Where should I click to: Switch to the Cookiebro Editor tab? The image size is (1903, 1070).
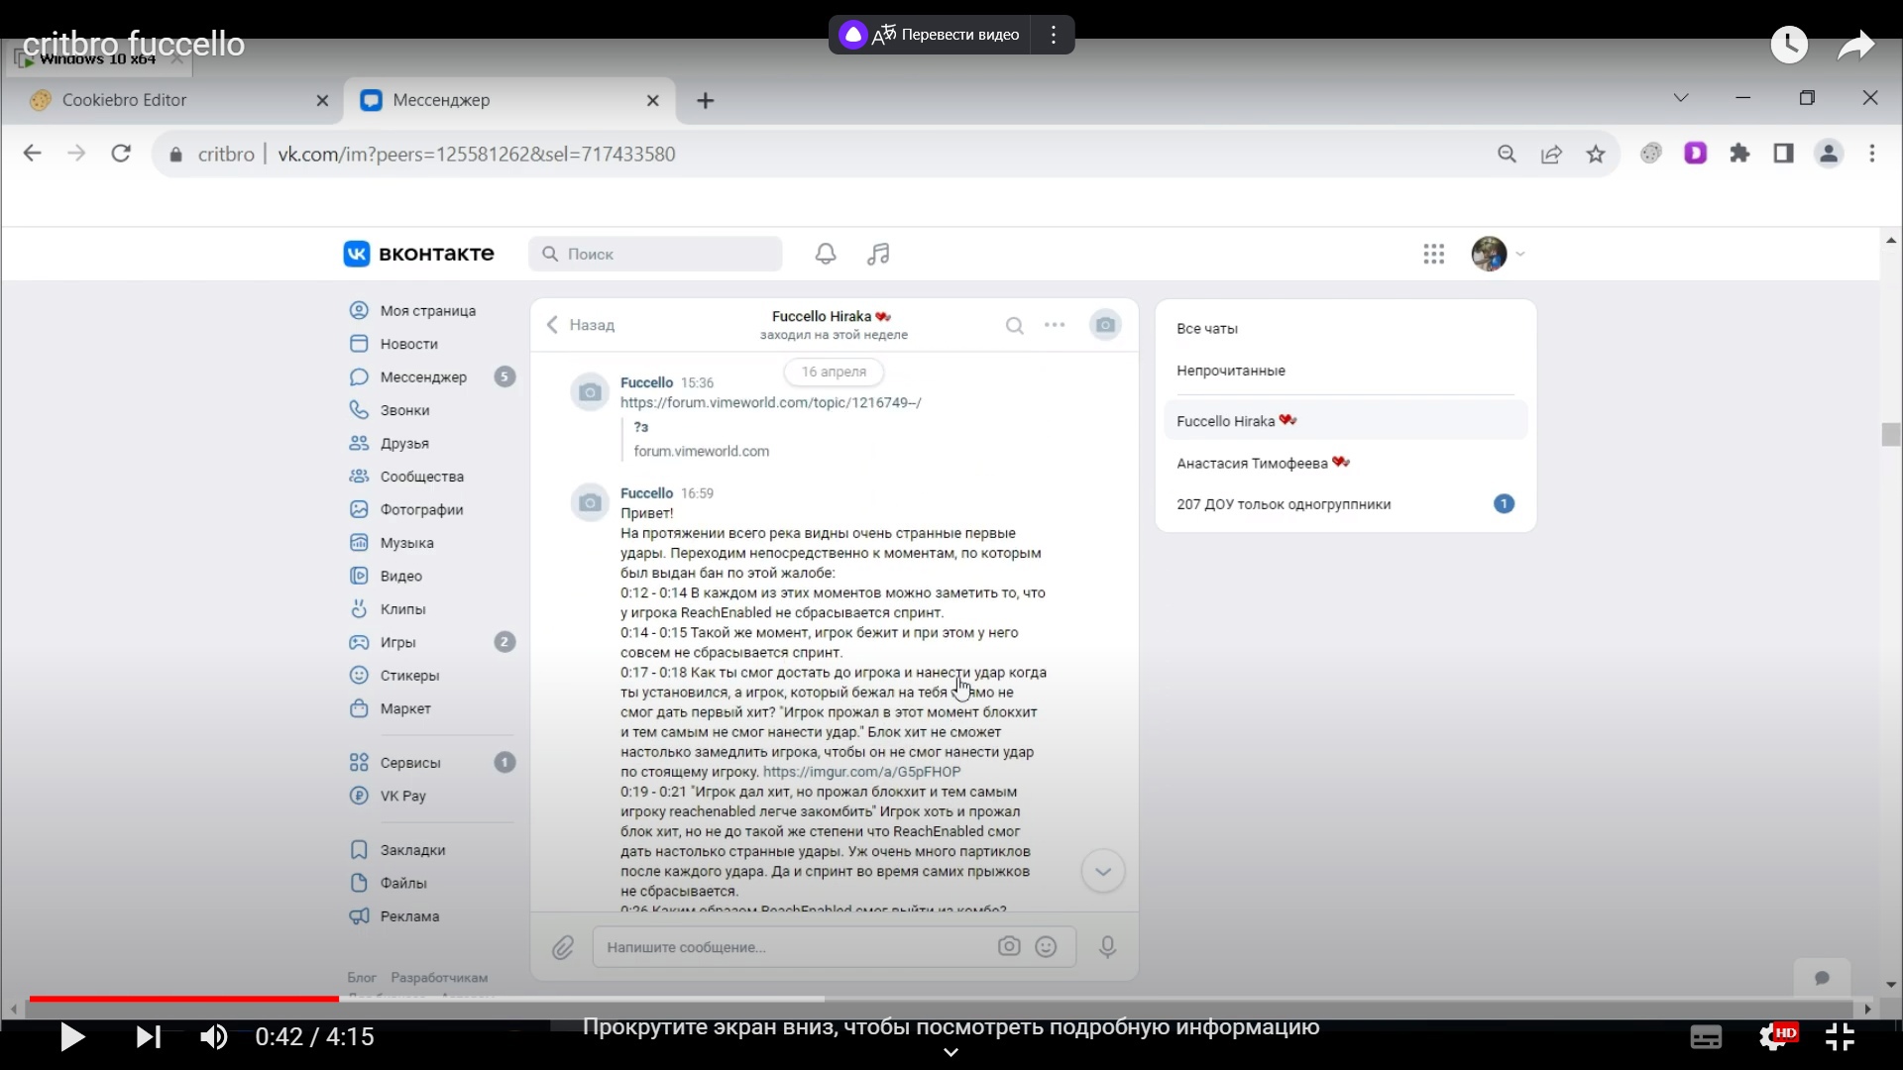tap(124, 100)
